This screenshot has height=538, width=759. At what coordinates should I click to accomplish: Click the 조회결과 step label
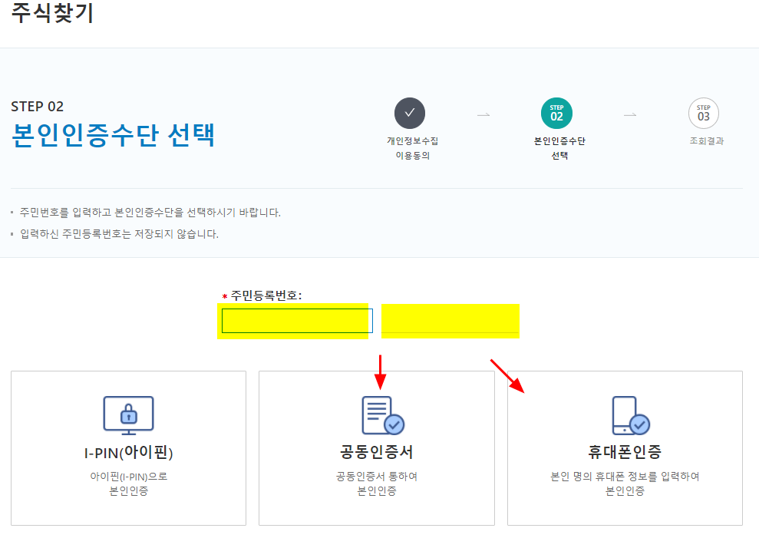(707, 141)
